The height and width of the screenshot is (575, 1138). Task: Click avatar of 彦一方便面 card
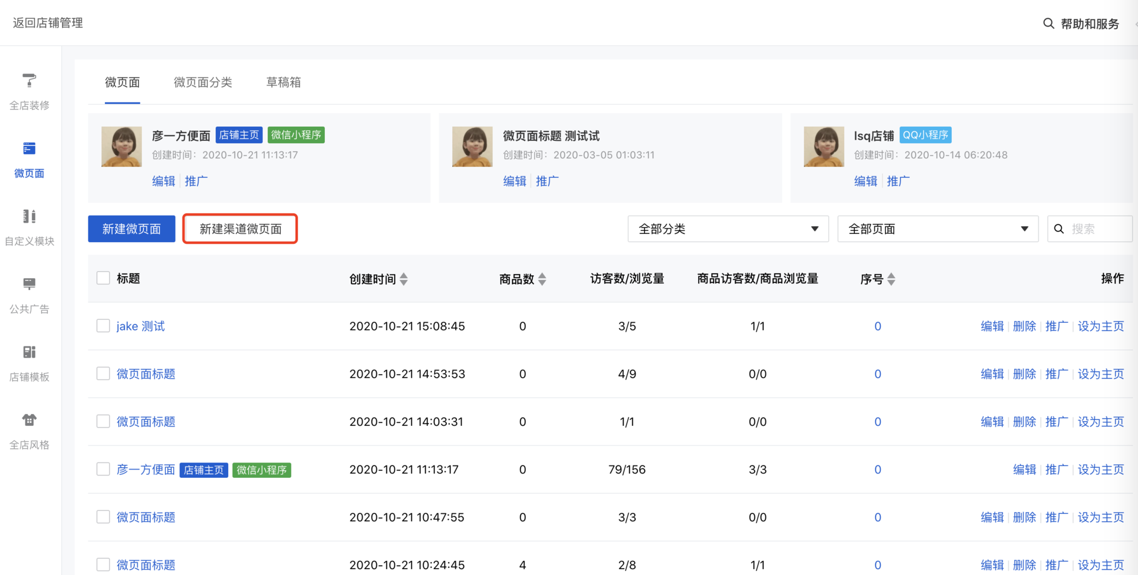click(x=122, y=146)
